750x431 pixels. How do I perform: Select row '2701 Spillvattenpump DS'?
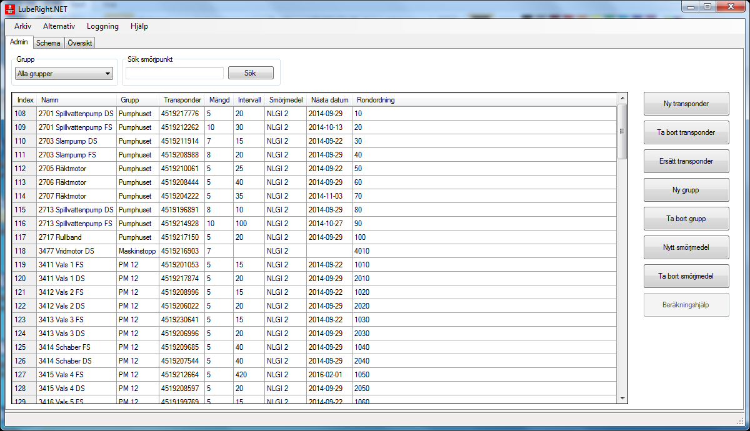[314, 114]
